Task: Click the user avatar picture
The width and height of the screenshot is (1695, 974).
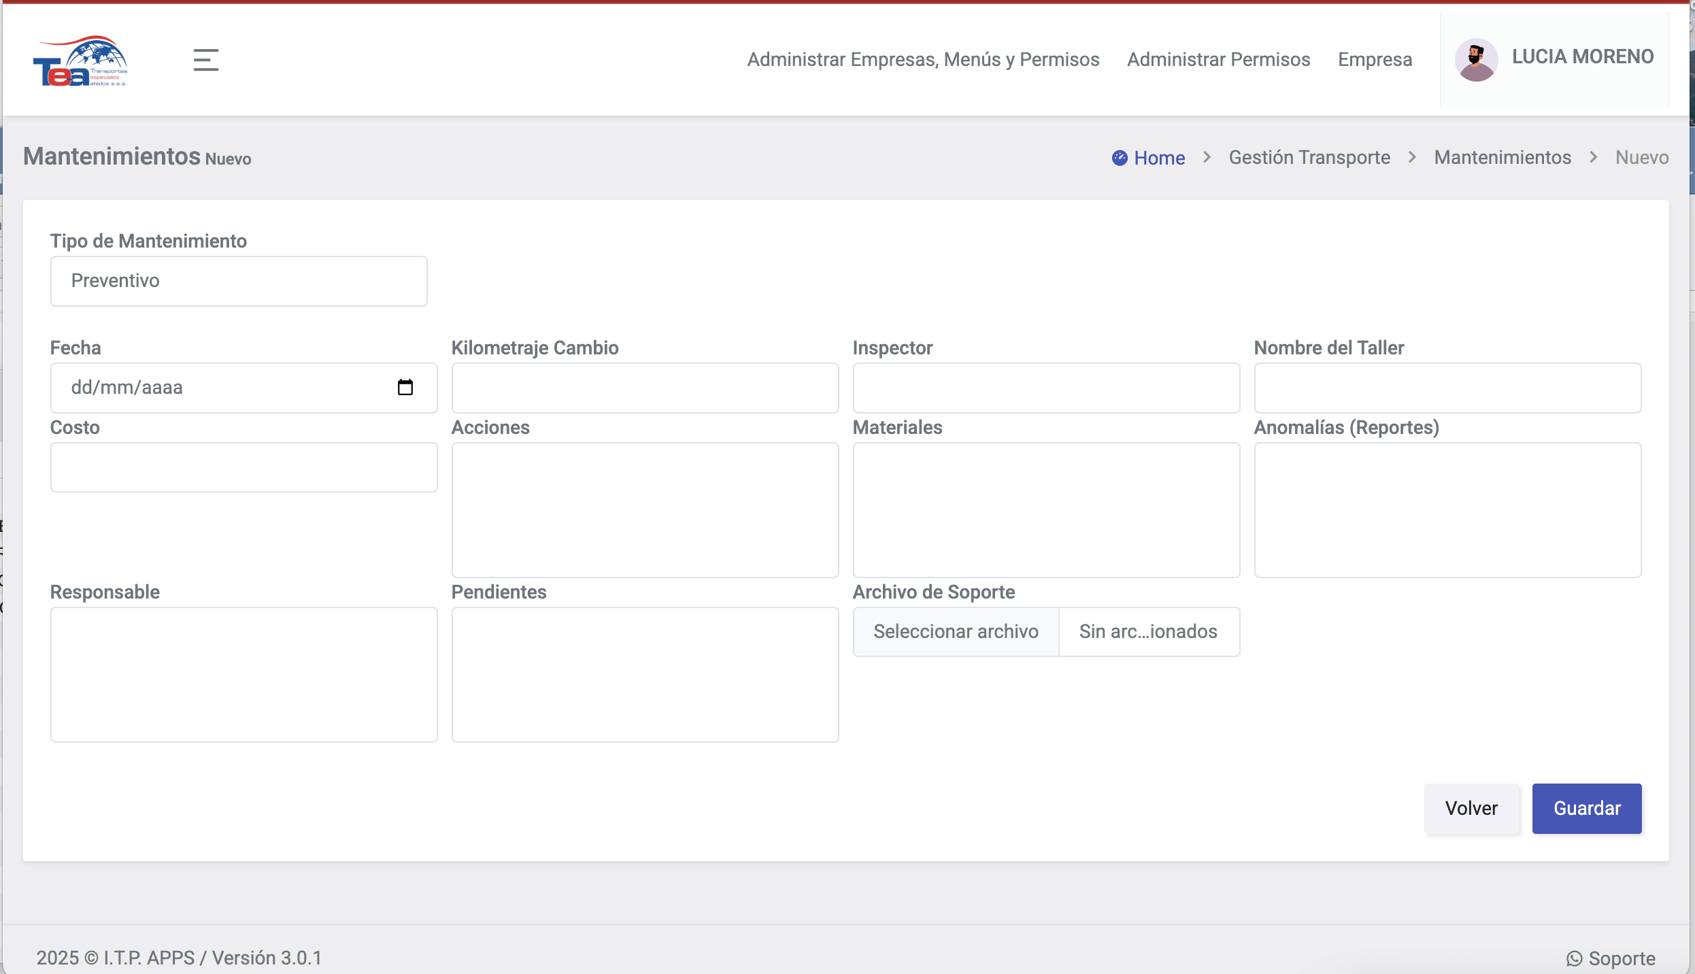Action: click(x=1476, y=59)
